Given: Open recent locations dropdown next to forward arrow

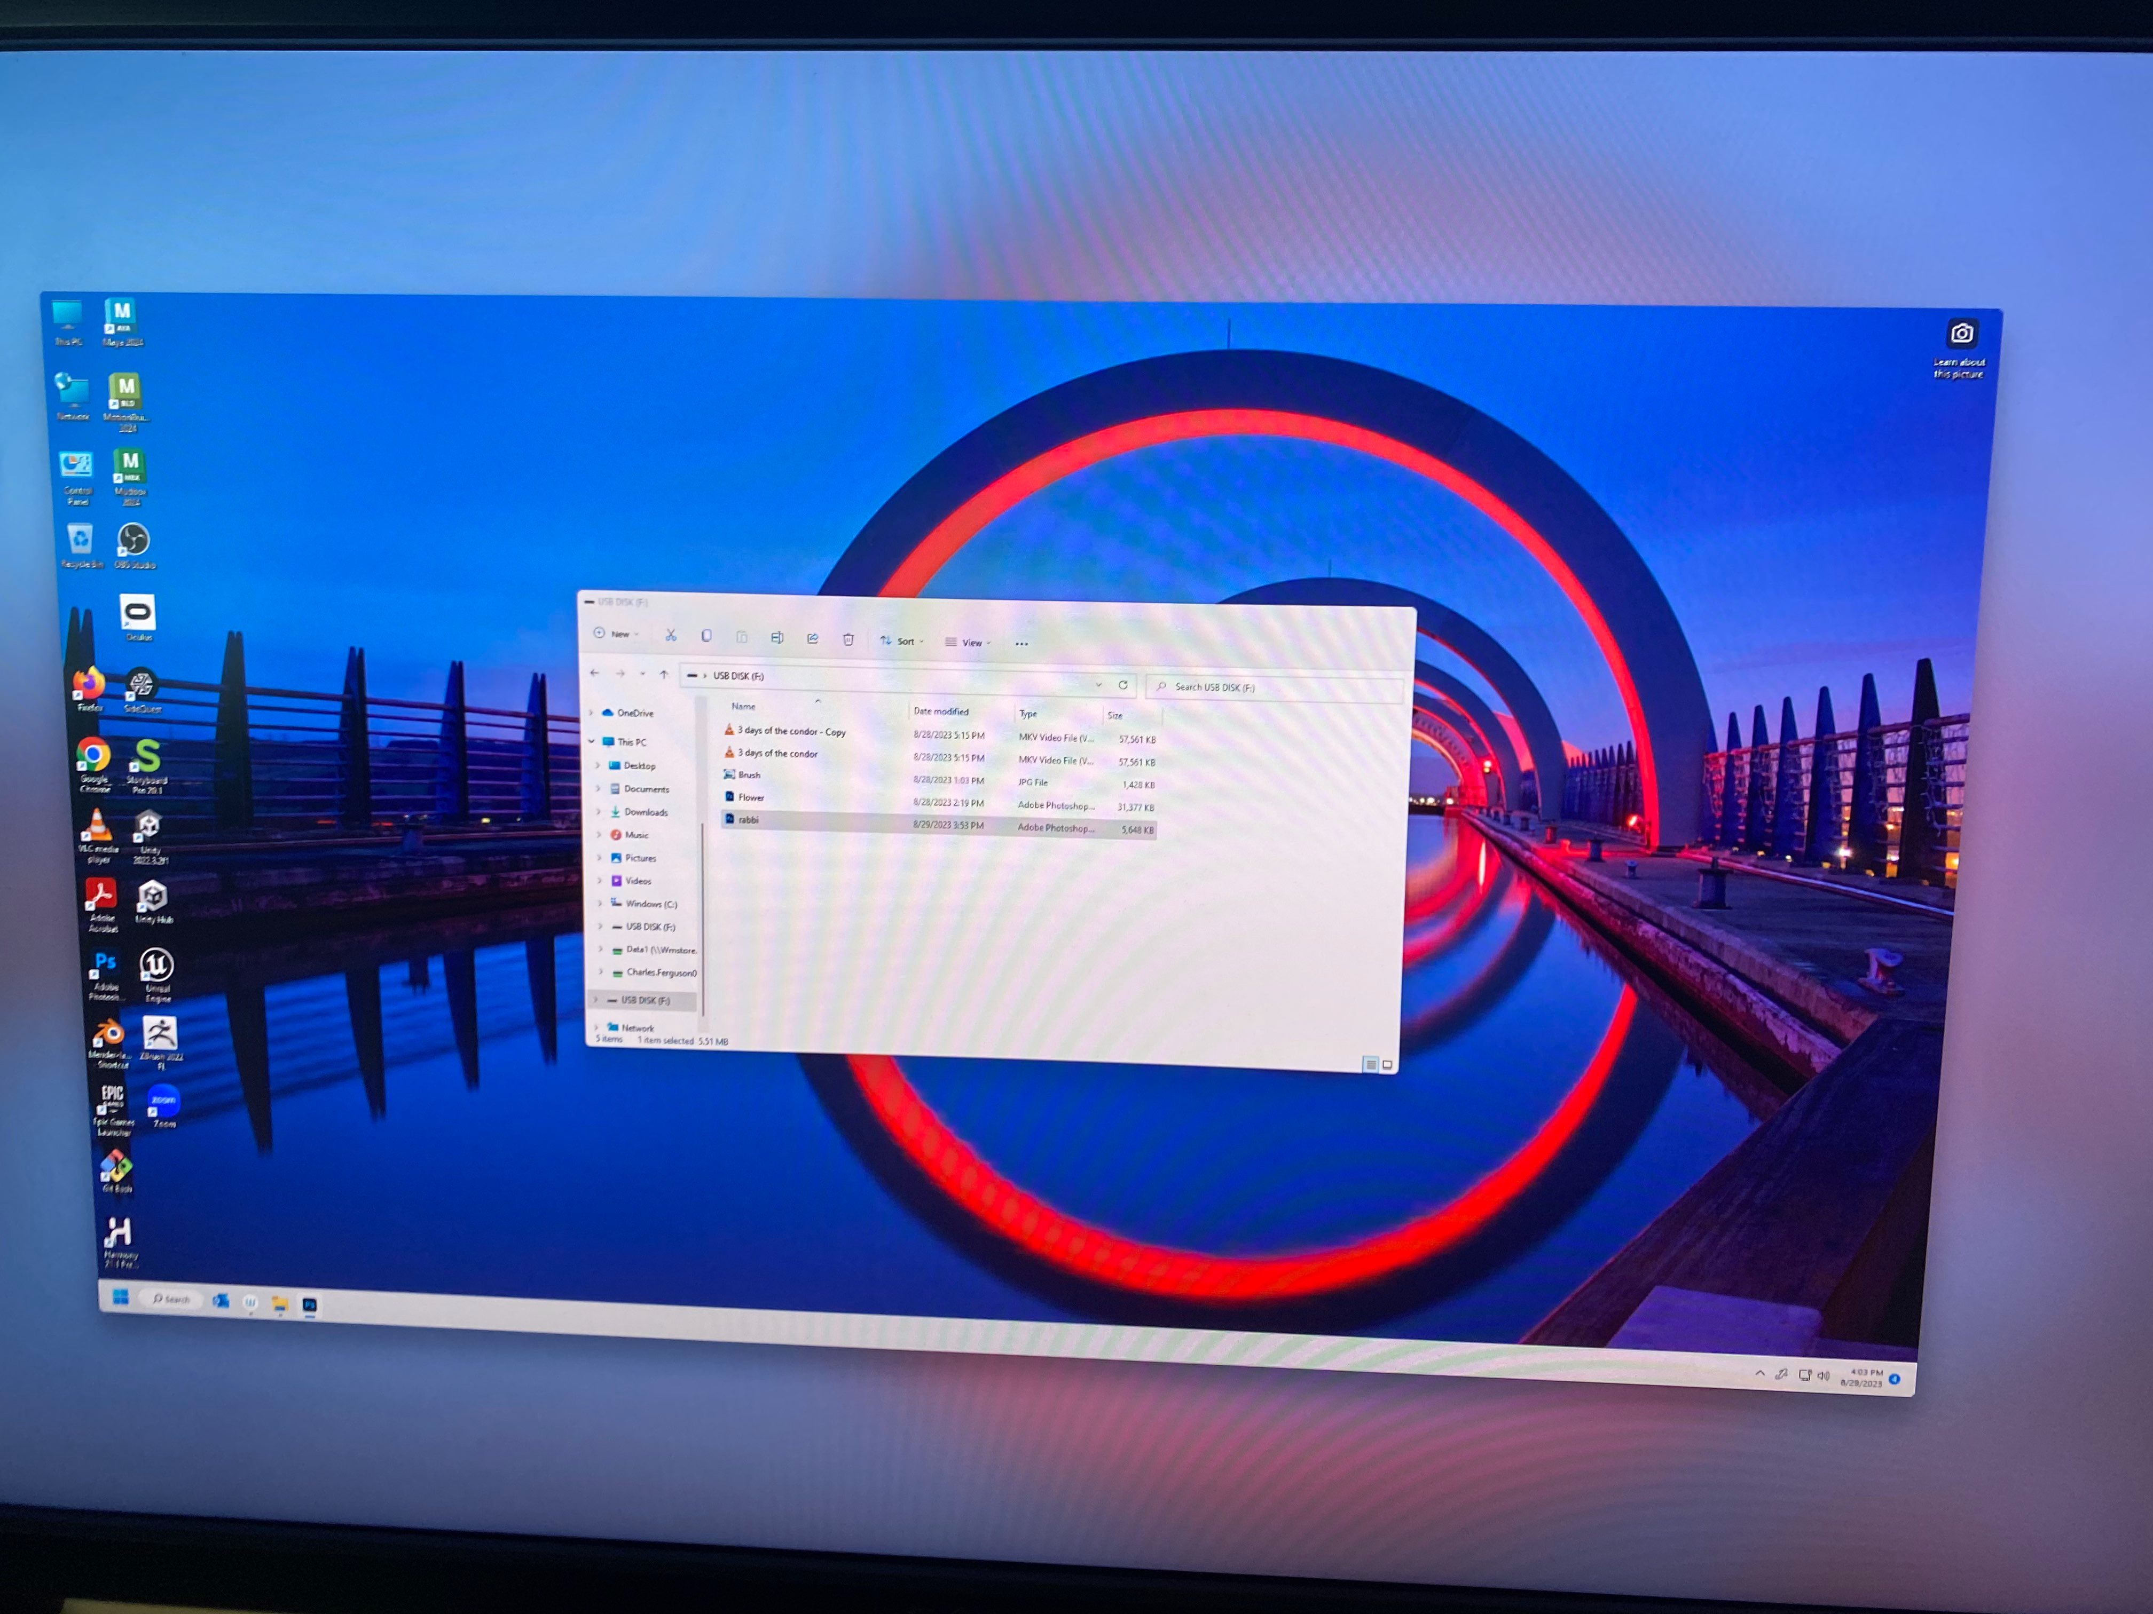Looking at the screenshot, I should coord(642,673).
